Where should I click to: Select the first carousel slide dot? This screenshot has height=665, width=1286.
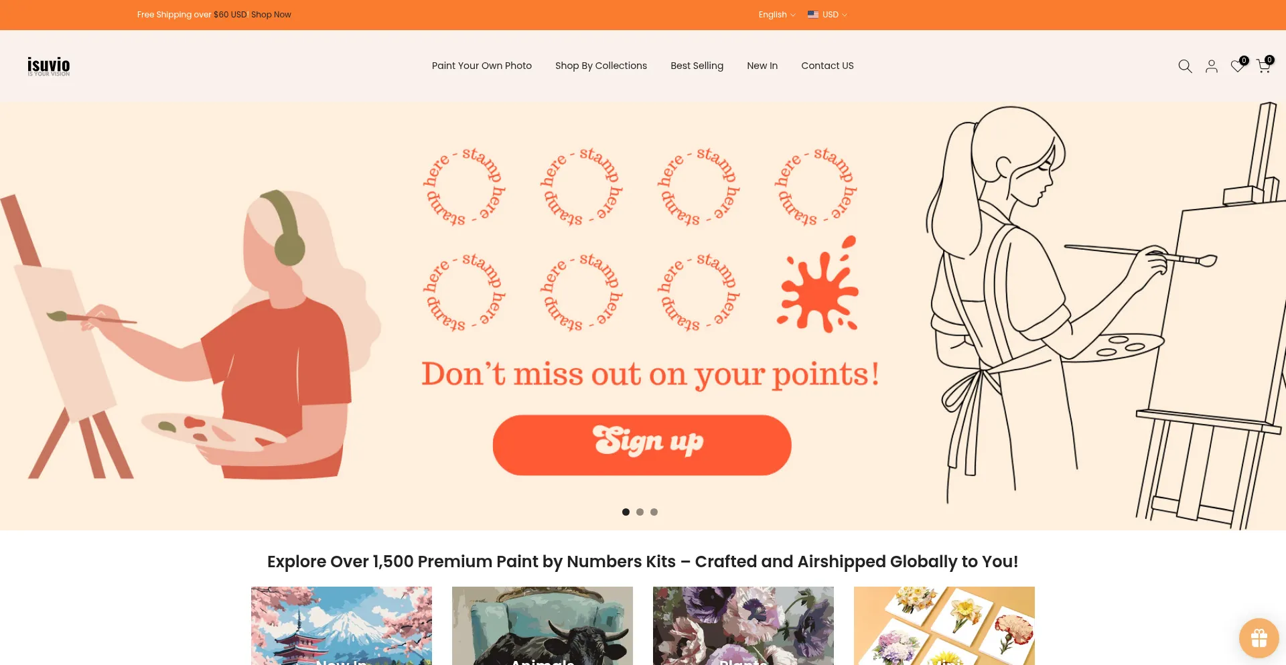pyautogui.click(x=626, y=512)
